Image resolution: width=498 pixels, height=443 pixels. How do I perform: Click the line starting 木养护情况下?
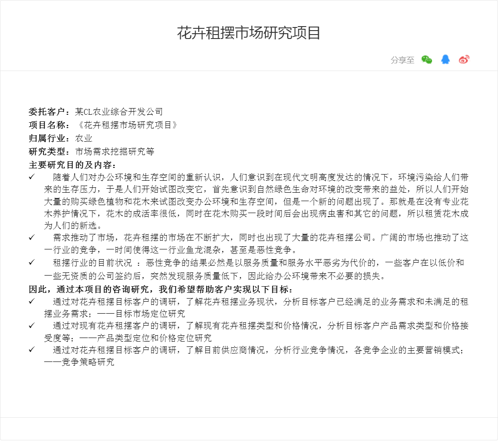256,214
